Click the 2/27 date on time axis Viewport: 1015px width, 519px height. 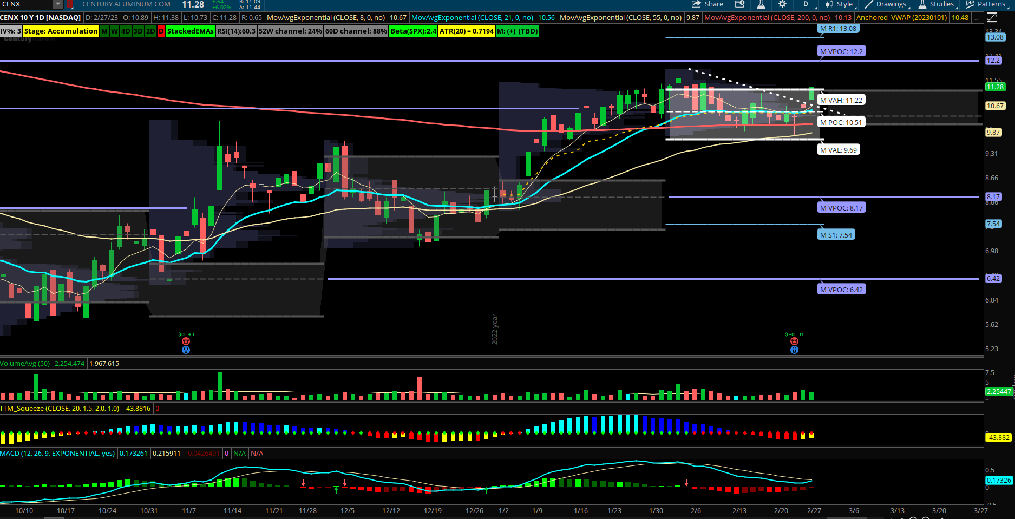(814, 511)
